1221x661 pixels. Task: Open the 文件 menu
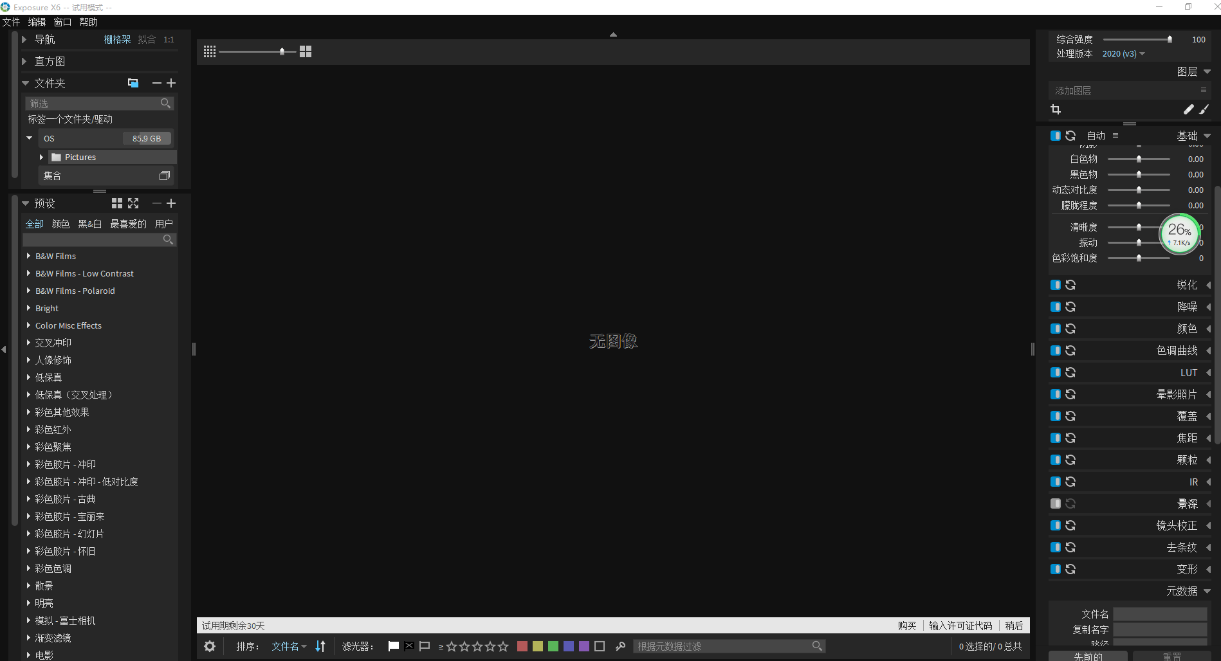pyautogui.click(x=12, y=22)
